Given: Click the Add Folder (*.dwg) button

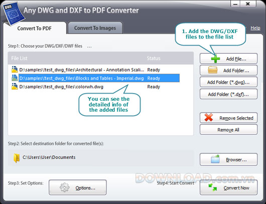Looking at the screenshot, I should pos(228,82).
